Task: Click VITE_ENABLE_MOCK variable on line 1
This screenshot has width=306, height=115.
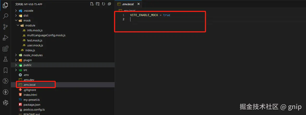Action: (144, 15)
